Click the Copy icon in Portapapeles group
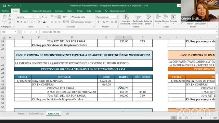The width and height of the screenshot is (219, 123). [x=10, y=19]
